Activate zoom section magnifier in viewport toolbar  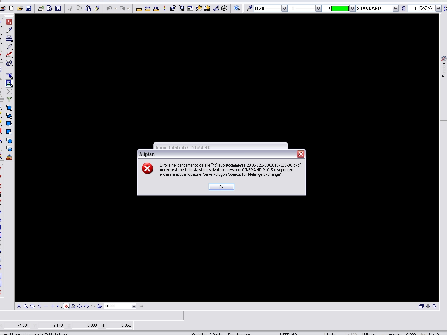tap(26, 306)
